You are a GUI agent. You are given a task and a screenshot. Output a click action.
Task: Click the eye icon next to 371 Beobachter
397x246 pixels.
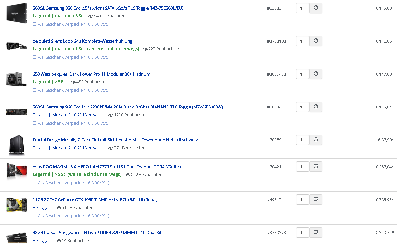click(x=111, y=148)
